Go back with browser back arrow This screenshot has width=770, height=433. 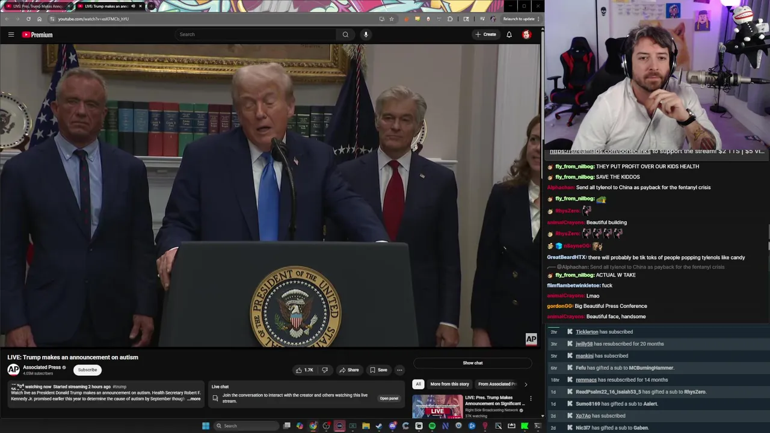pos(7,19)
